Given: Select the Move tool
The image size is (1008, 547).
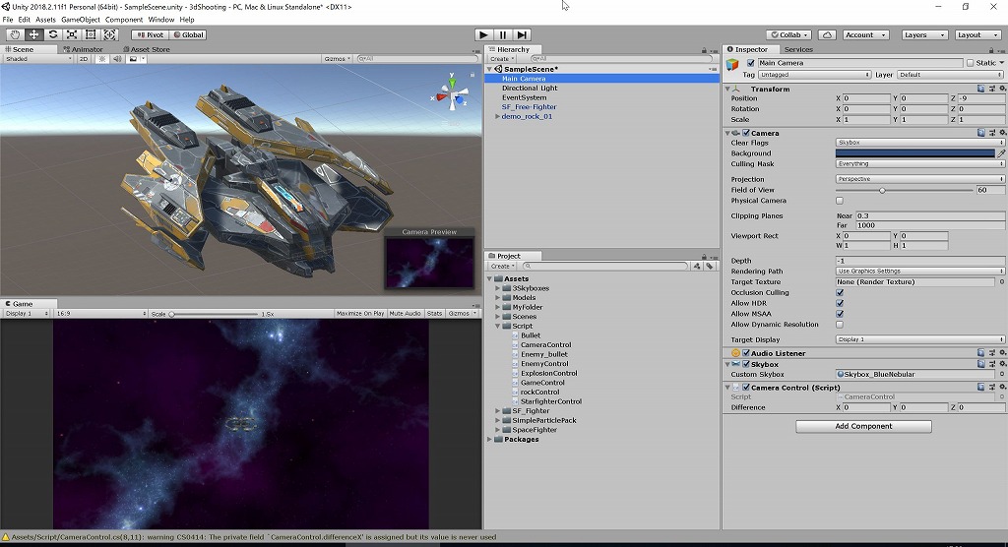Looking at the screenshot, I should (34, 34).
